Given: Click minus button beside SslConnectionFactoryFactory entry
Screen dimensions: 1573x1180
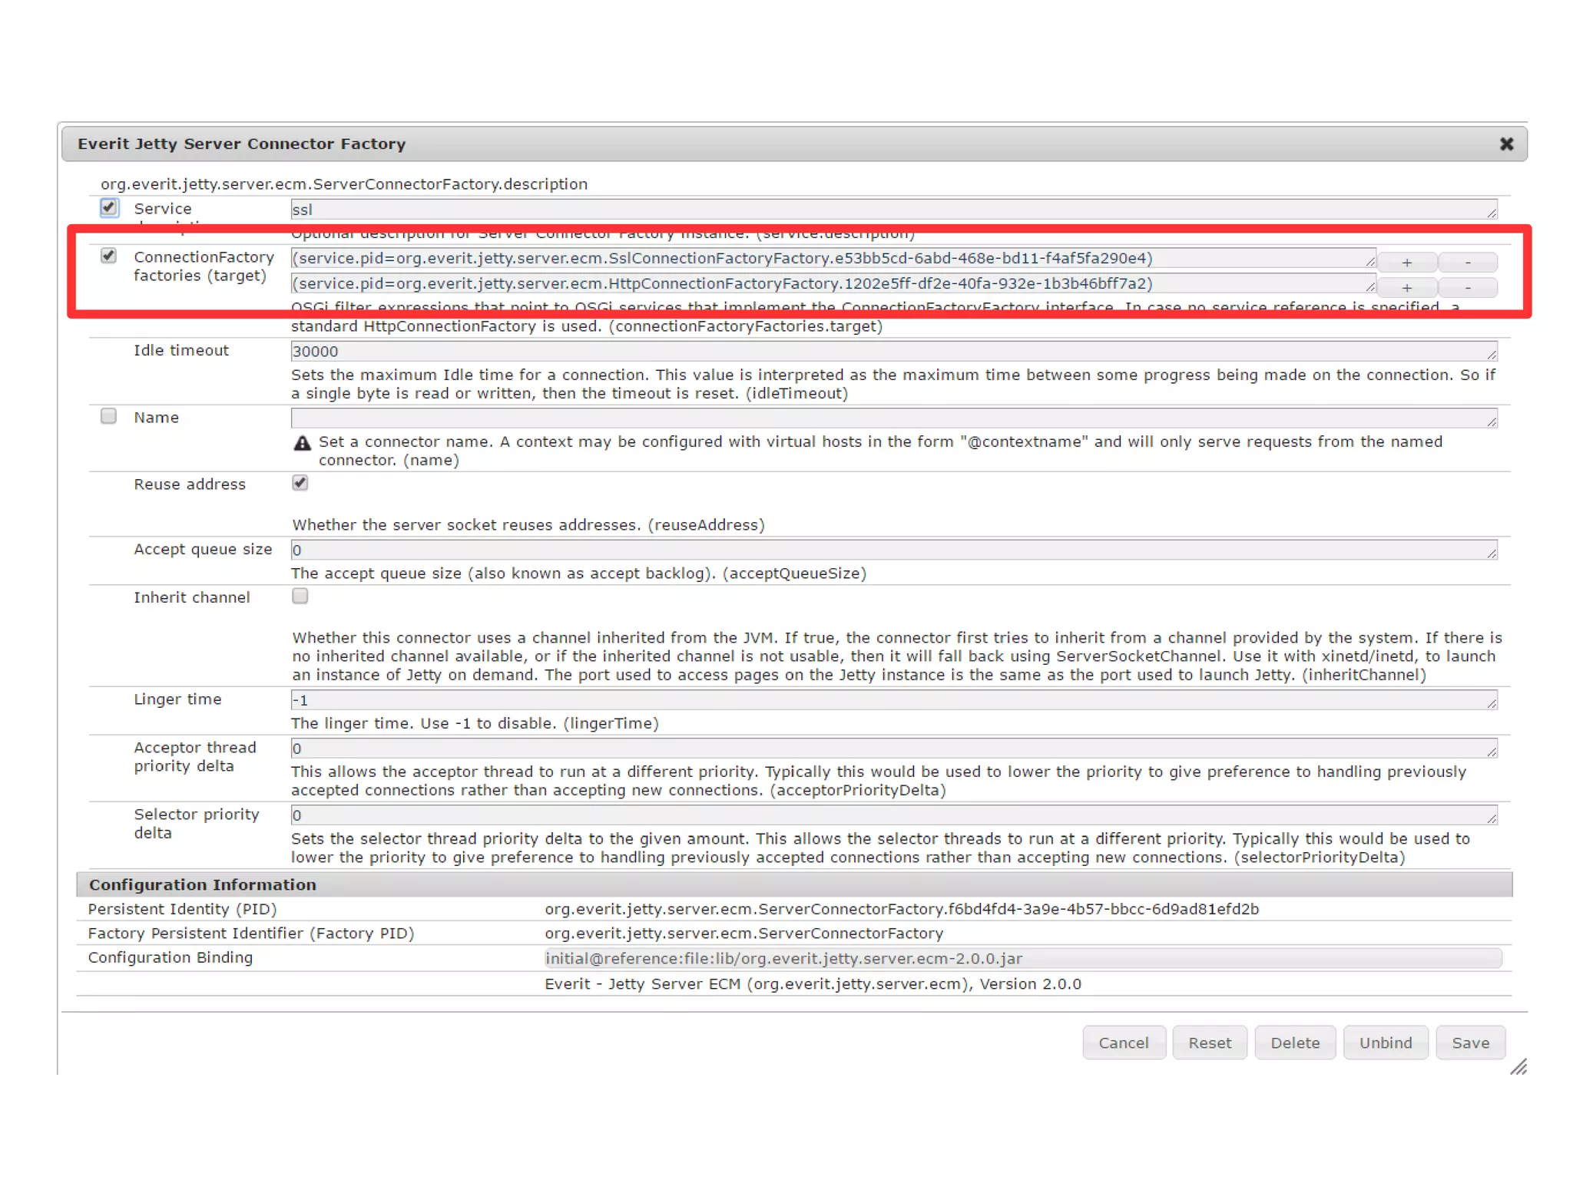Looking at the screenshot, I should (1467, 263).
